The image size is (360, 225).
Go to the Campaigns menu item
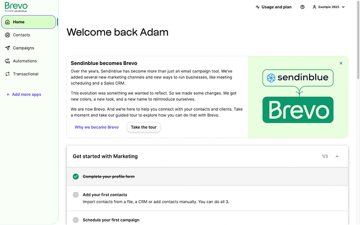(x=23, y=48)
